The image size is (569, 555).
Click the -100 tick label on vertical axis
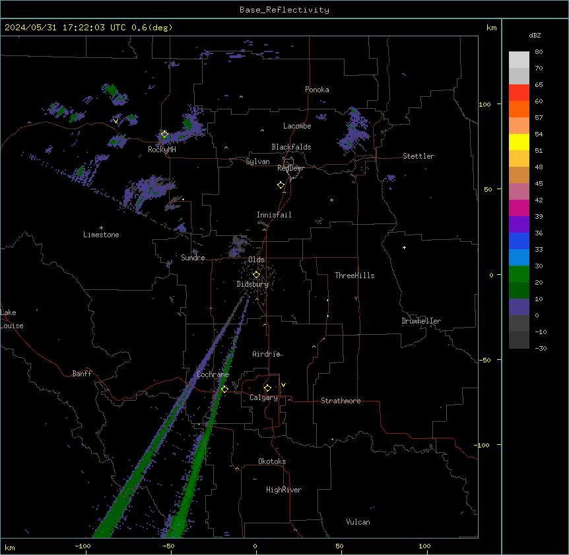coord(482,445)
